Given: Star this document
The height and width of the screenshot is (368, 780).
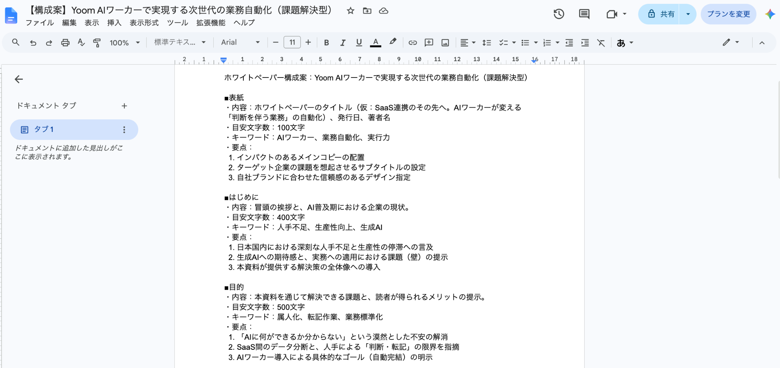Looking at the screenshot, I should tap(350, 11).
